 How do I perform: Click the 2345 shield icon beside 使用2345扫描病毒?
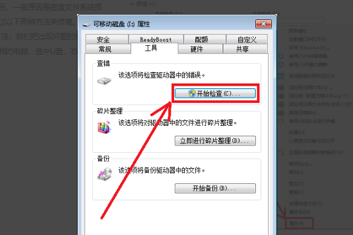click(x=281, y=56)
